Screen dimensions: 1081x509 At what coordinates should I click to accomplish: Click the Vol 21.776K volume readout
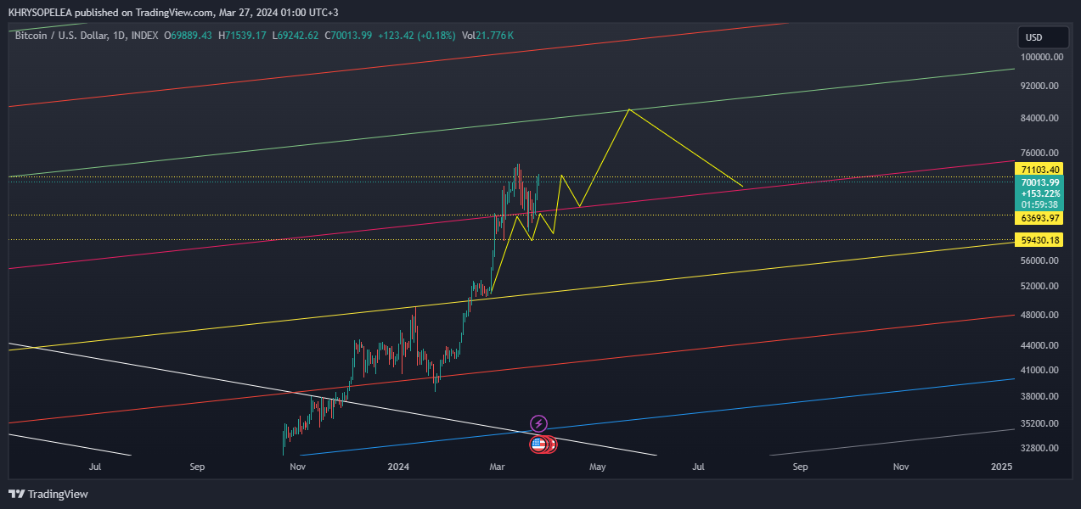coord(487,36)
